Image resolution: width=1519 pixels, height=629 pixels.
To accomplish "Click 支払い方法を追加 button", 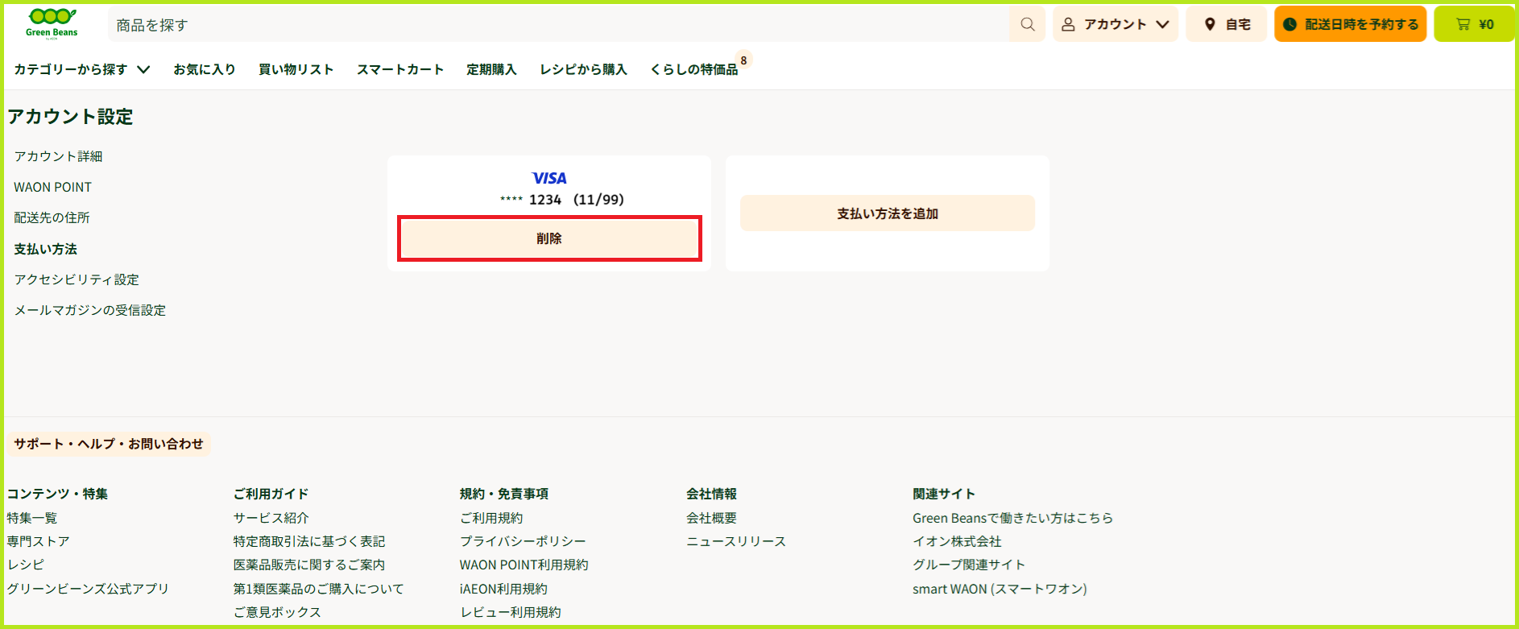I will coord(888,213).
